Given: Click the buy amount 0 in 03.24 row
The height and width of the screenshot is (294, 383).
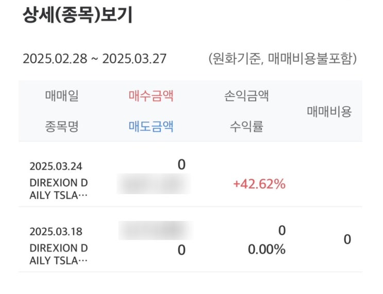Looking at the screenshot, I should click(x=181, y=165).
